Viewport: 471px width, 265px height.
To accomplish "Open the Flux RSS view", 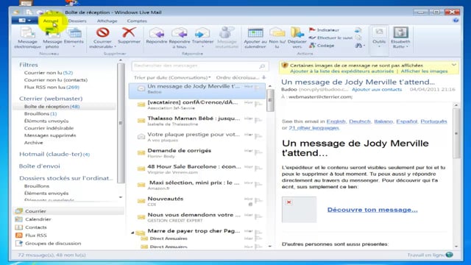I will coord(31,236).
